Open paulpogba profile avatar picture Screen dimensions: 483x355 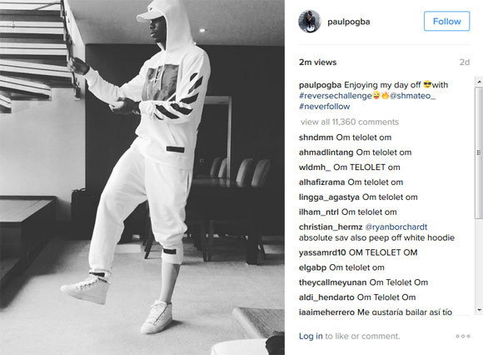pyautogui.click(x=309, y=22)
